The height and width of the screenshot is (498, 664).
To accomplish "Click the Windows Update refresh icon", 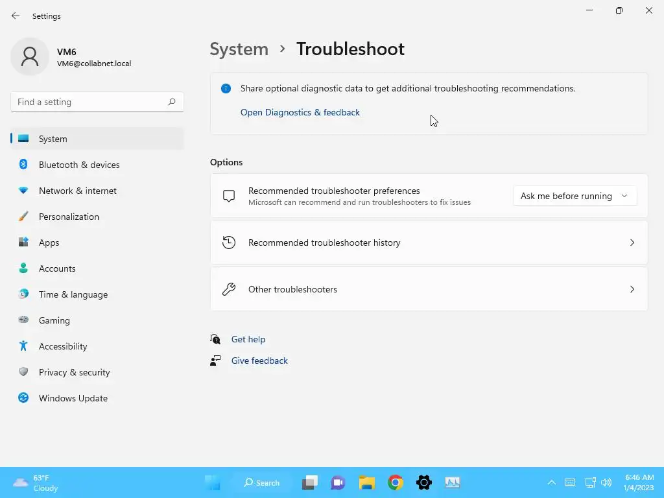I will [23, 397].
